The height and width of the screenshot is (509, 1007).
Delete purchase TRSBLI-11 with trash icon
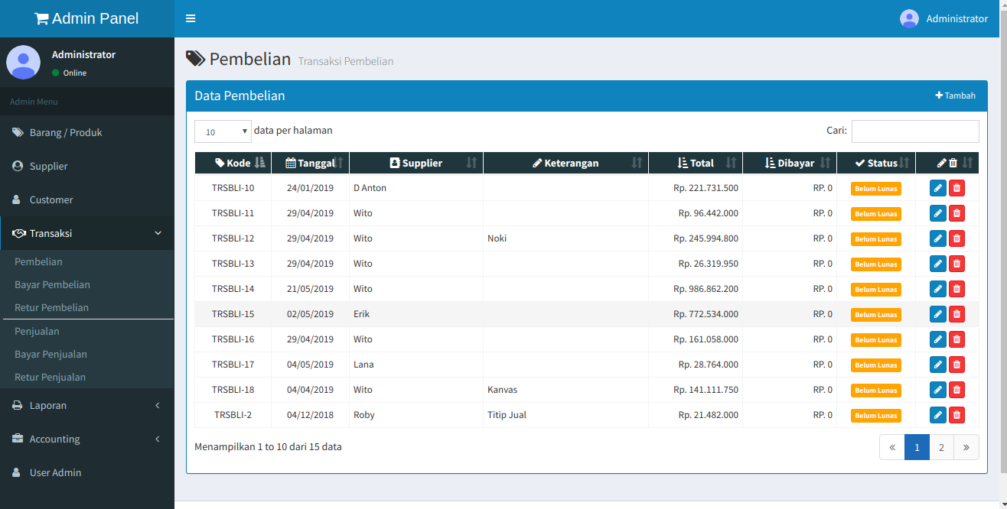tap(956, 213)
